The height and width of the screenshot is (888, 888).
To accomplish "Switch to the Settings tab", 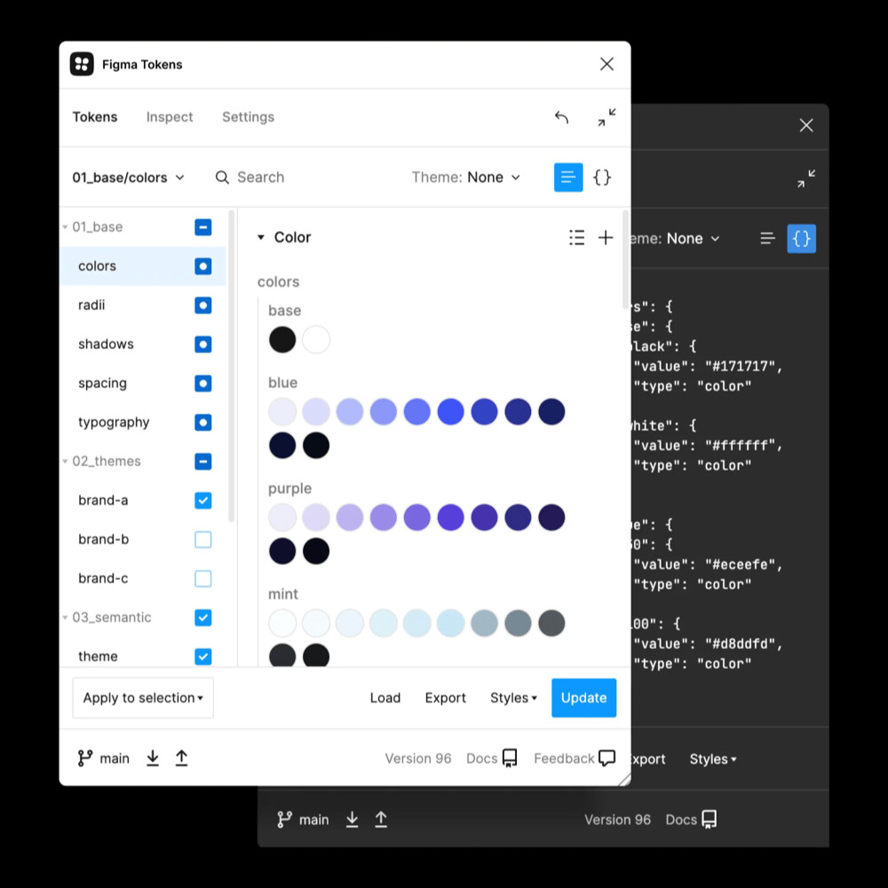I will (x=248, y=117).
